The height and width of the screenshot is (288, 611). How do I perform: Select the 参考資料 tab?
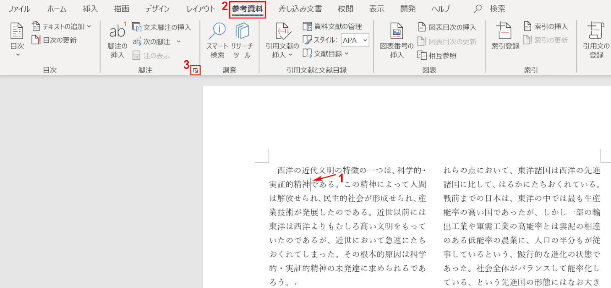tap(248, 8)
